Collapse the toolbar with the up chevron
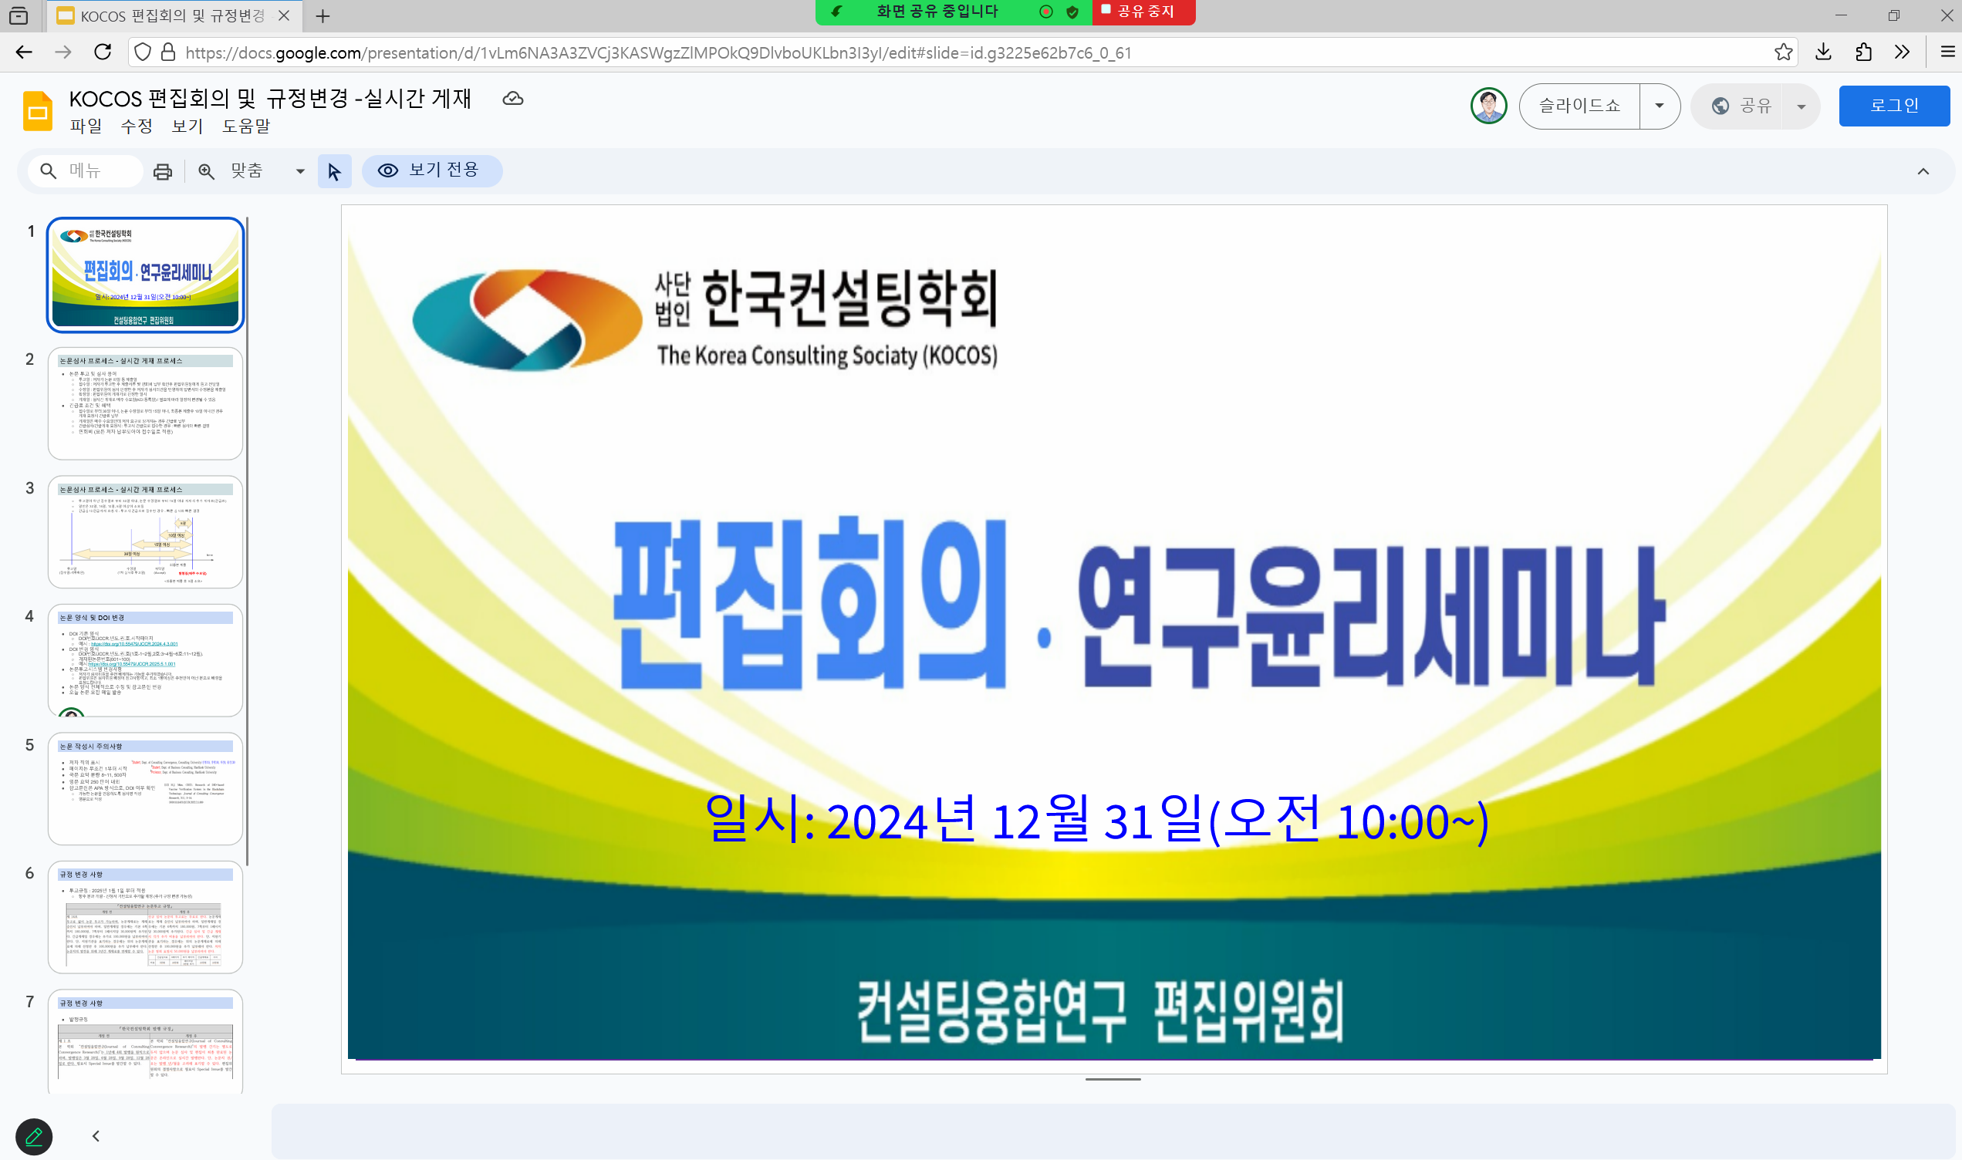1962x1160 pixels. pos(1923,171)
